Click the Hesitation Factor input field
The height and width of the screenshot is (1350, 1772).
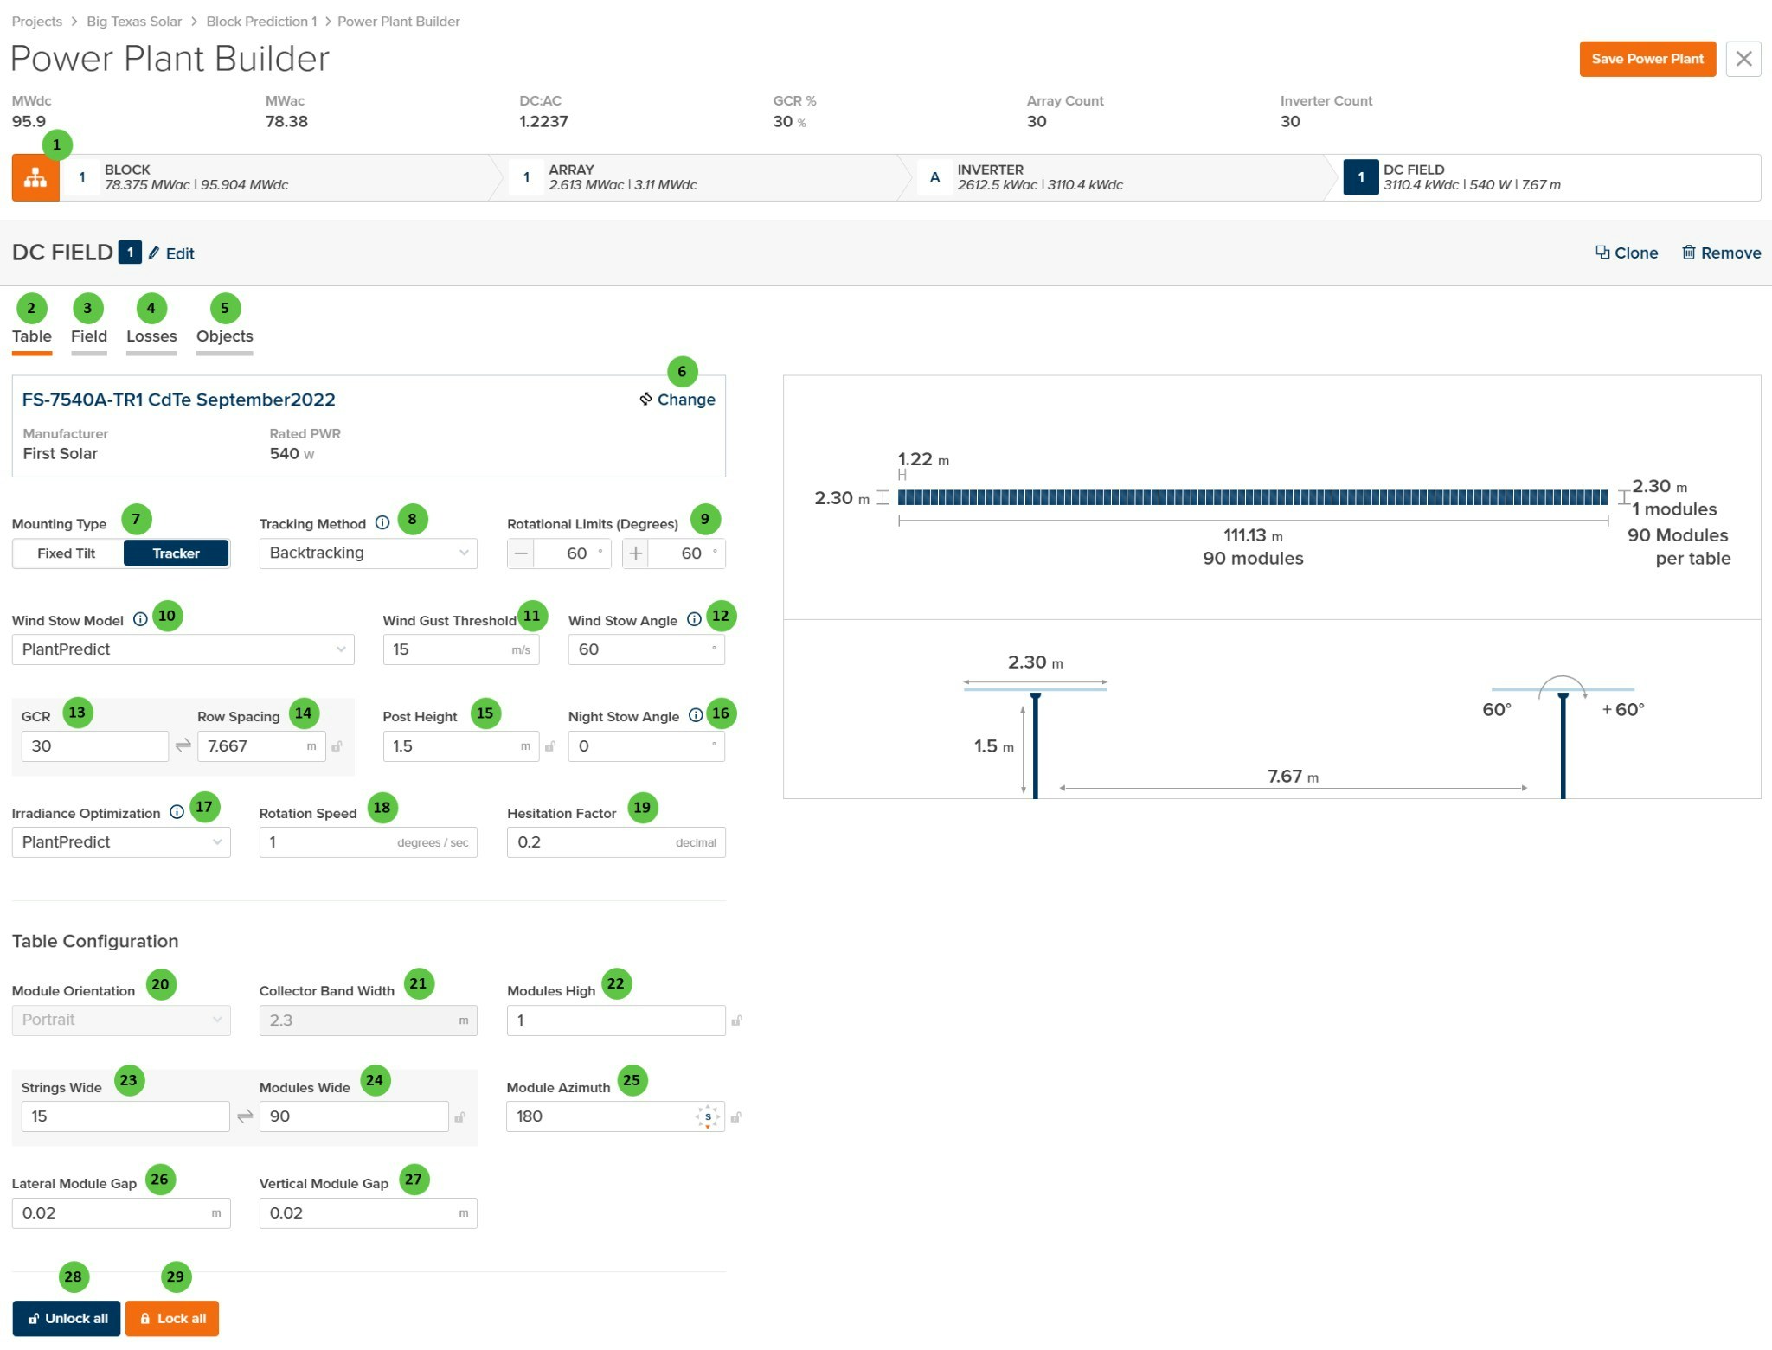click(593, 842)
